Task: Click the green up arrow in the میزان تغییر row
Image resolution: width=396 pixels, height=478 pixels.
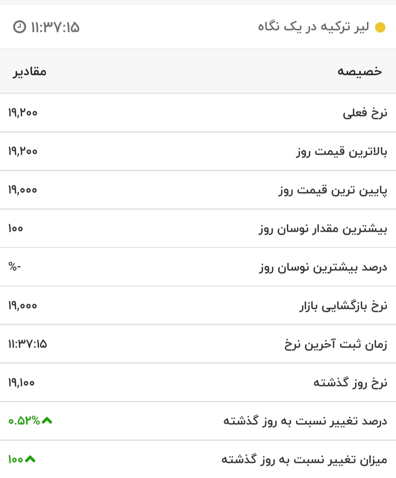Action: tap(30, 459)
